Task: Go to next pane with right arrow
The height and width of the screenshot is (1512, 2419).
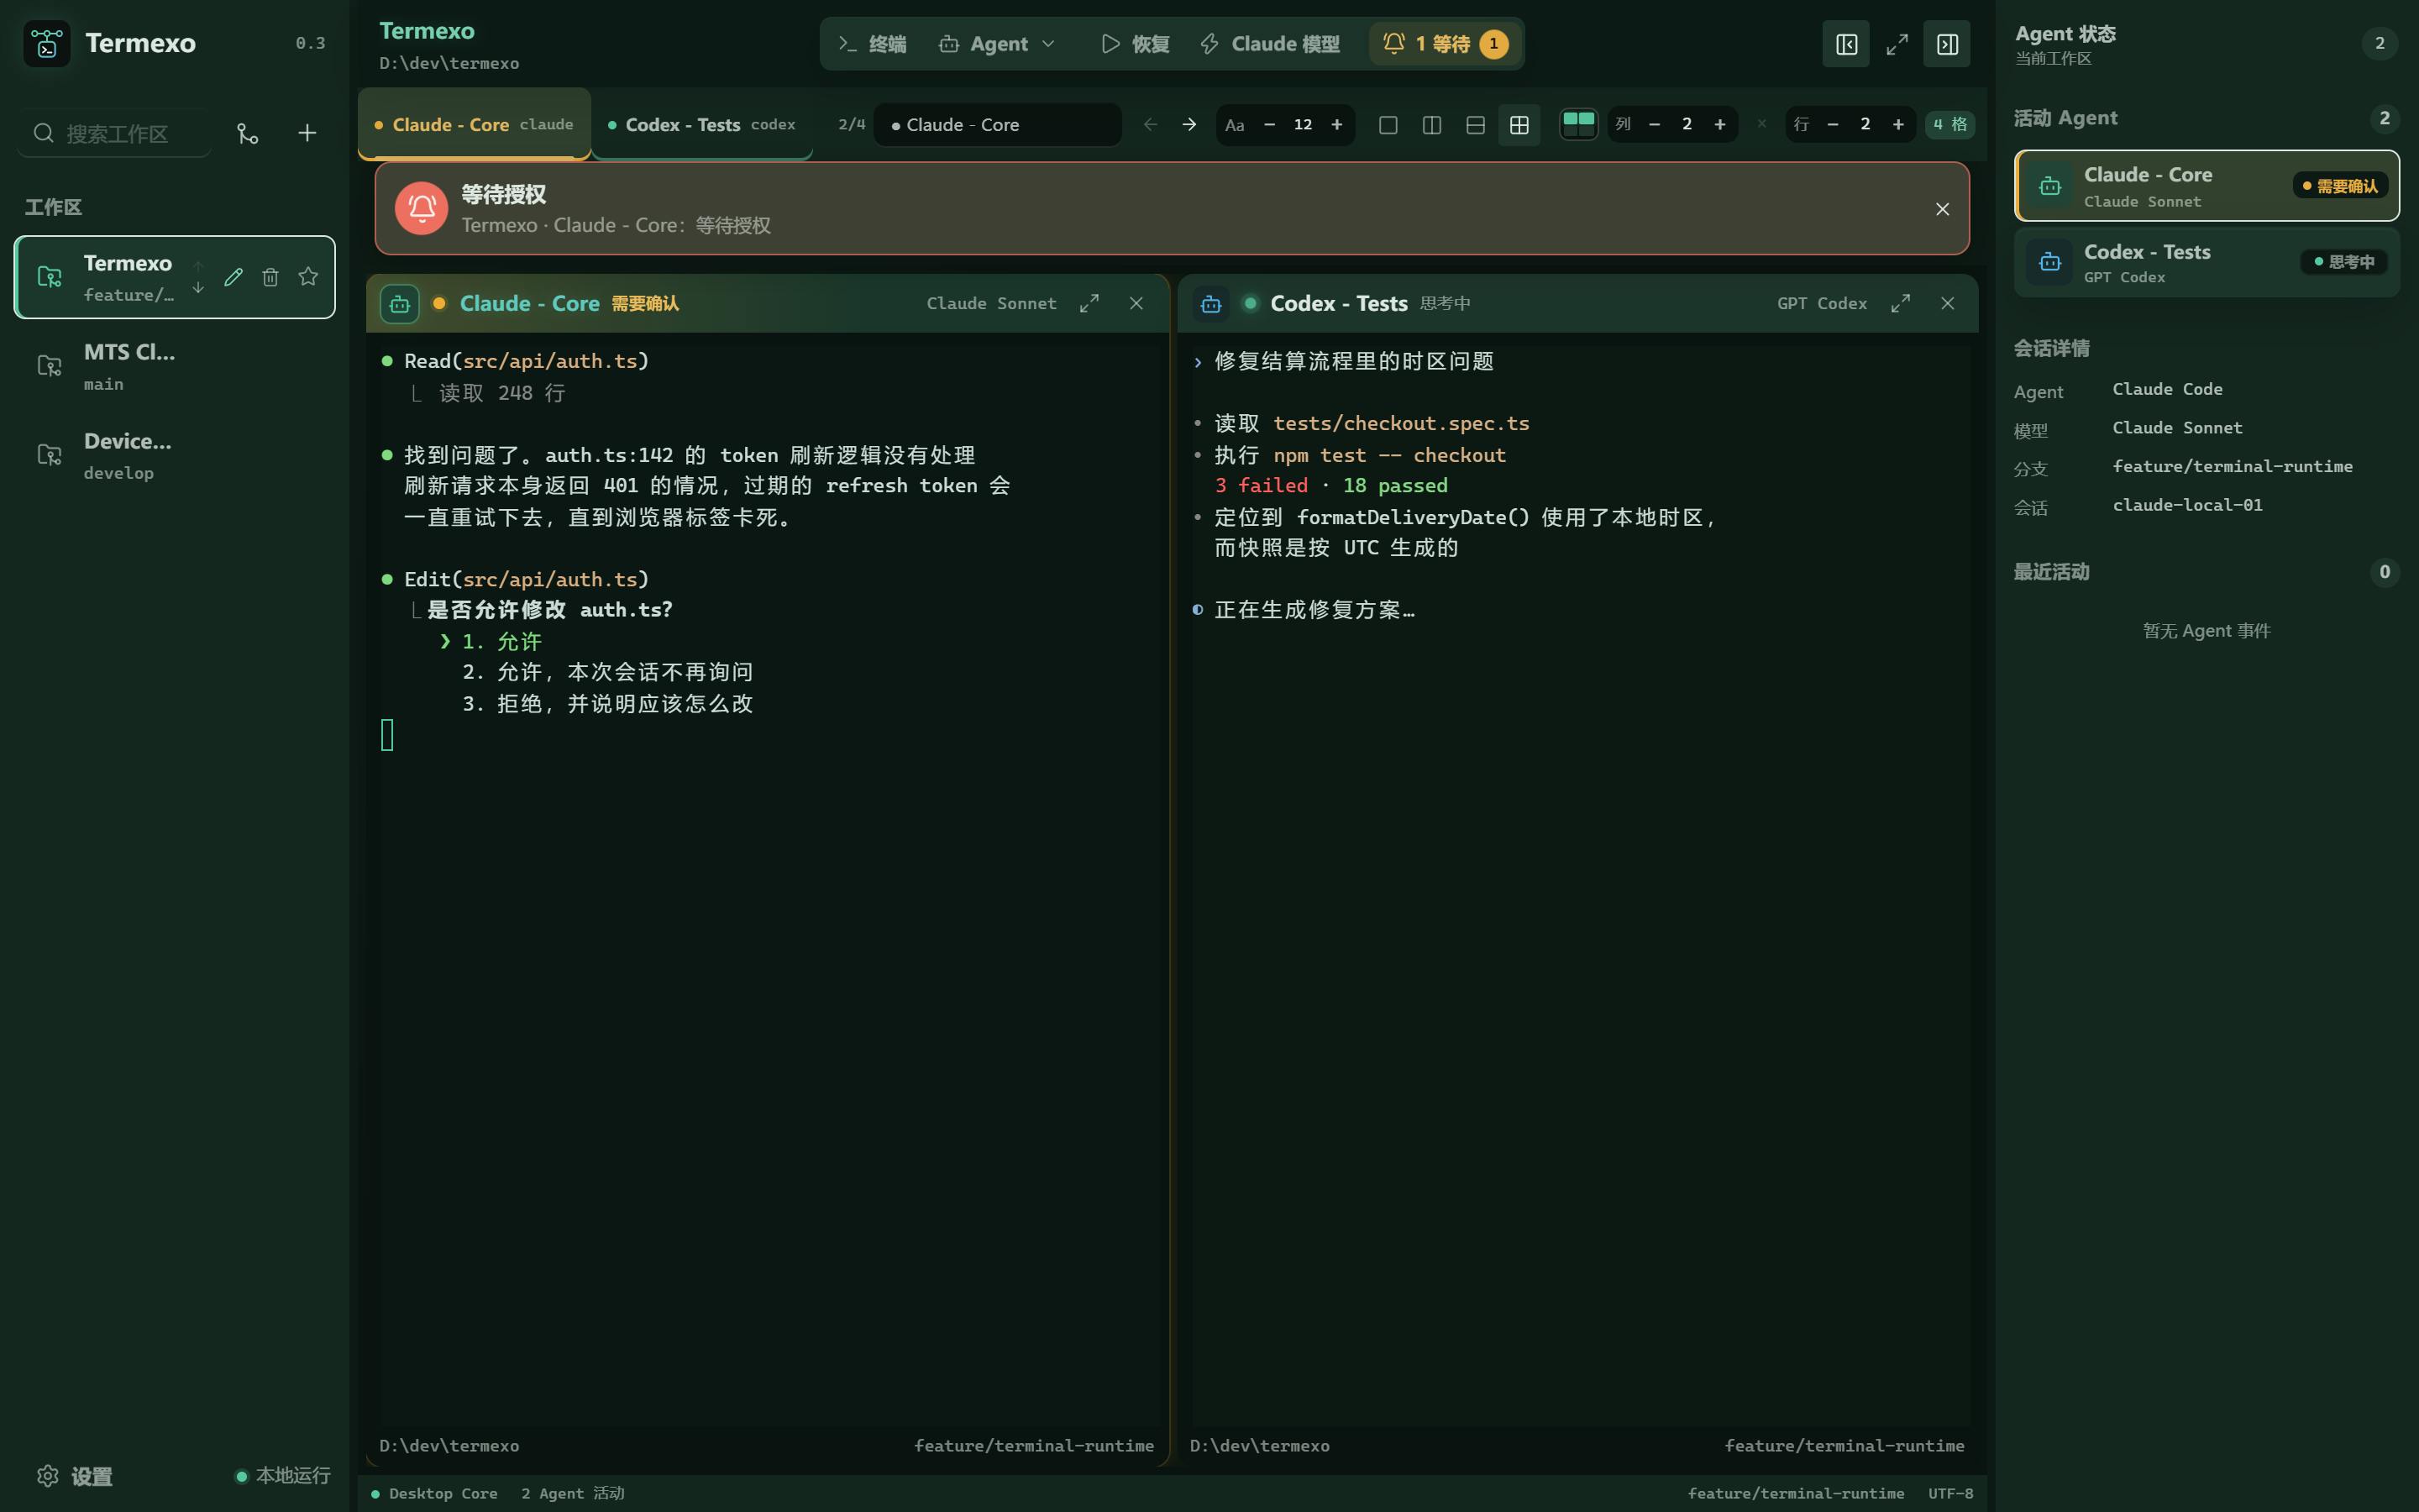Action: click(x=1189, y=125)
